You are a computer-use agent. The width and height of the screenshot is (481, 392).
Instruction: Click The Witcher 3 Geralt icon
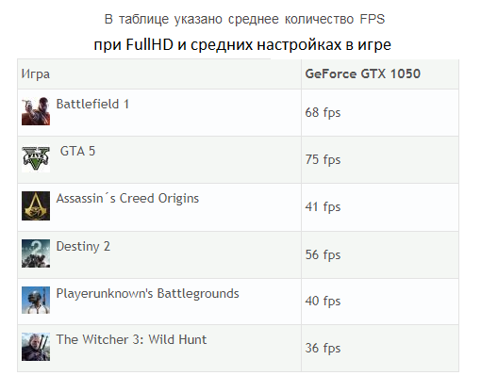pyautogui.click(x=36, y=347)
